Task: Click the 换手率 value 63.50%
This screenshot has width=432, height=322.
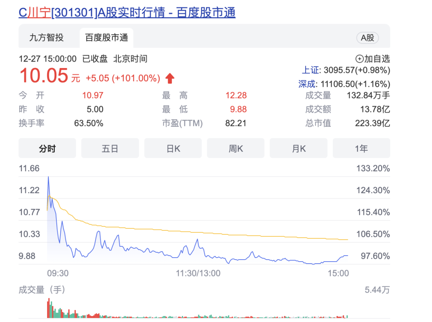Action: click(89, 123)
